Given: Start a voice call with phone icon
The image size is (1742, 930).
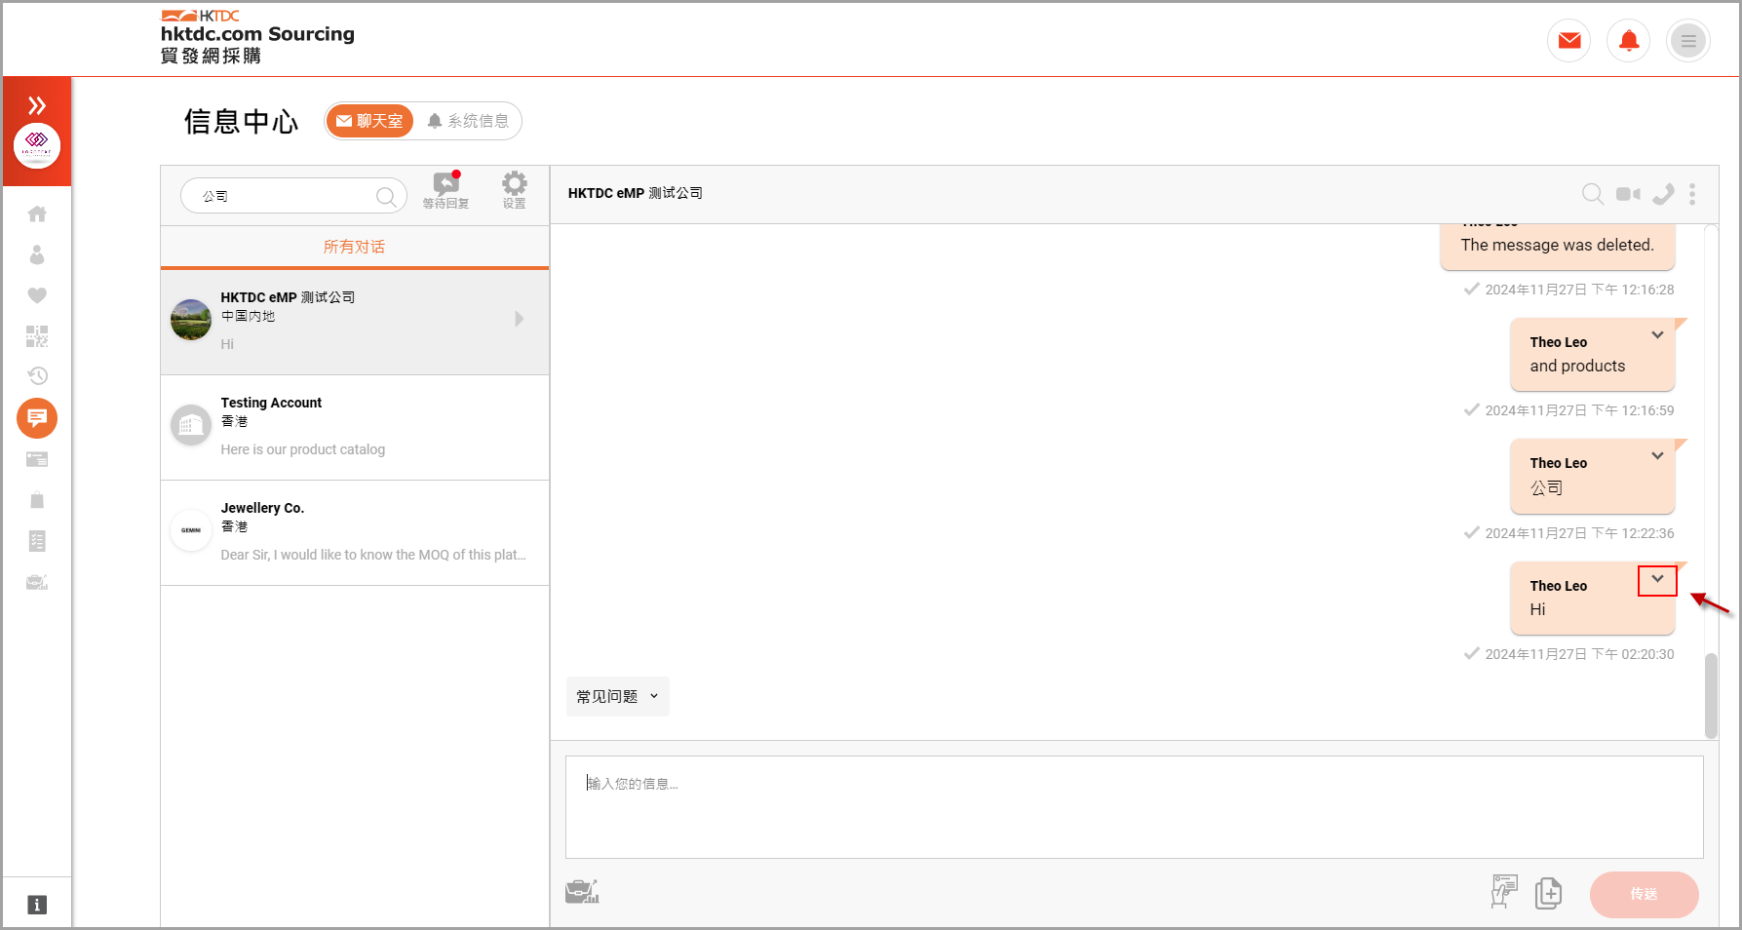Looking at the screenshot, I should tap(1663, 194).
